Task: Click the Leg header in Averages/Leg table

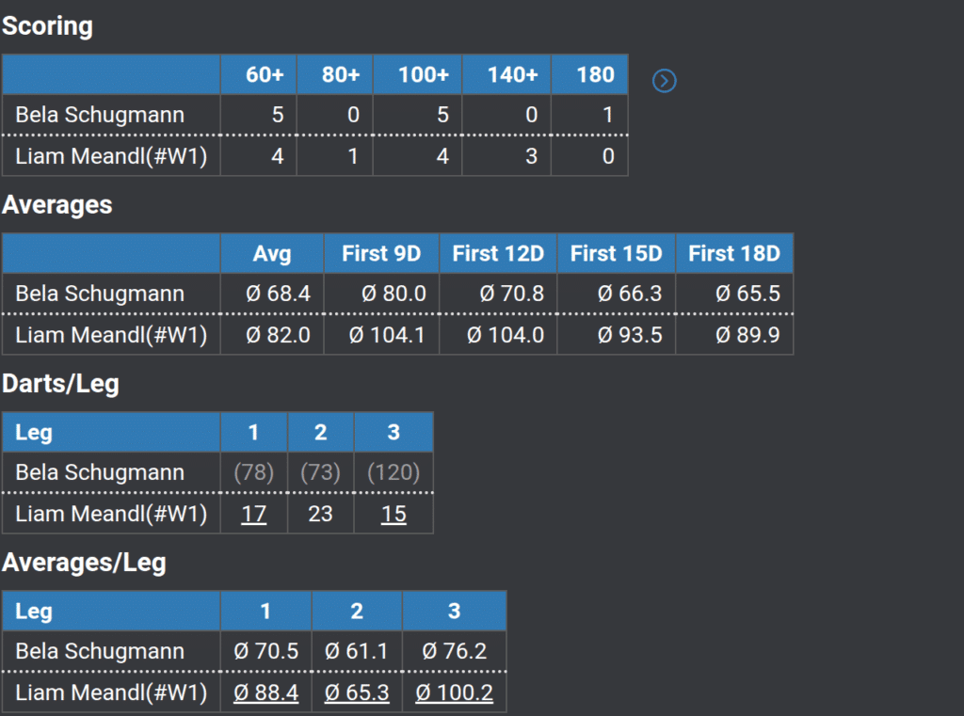Action: 34,612
